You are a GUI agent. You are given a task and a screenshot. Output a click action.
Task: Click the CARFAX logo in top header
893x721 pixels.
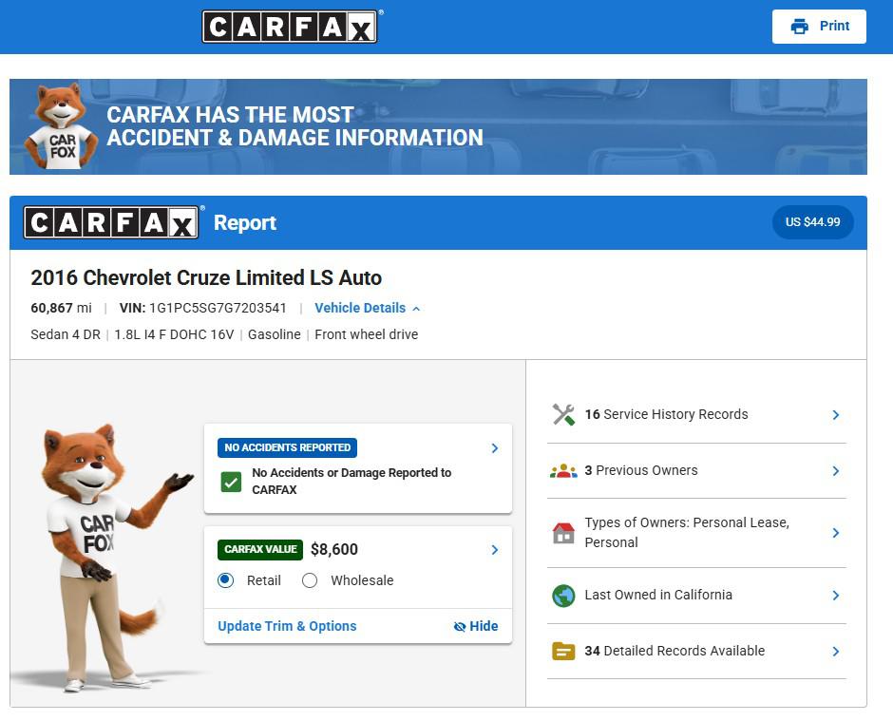pyautogui.click(x=290, y=27)
